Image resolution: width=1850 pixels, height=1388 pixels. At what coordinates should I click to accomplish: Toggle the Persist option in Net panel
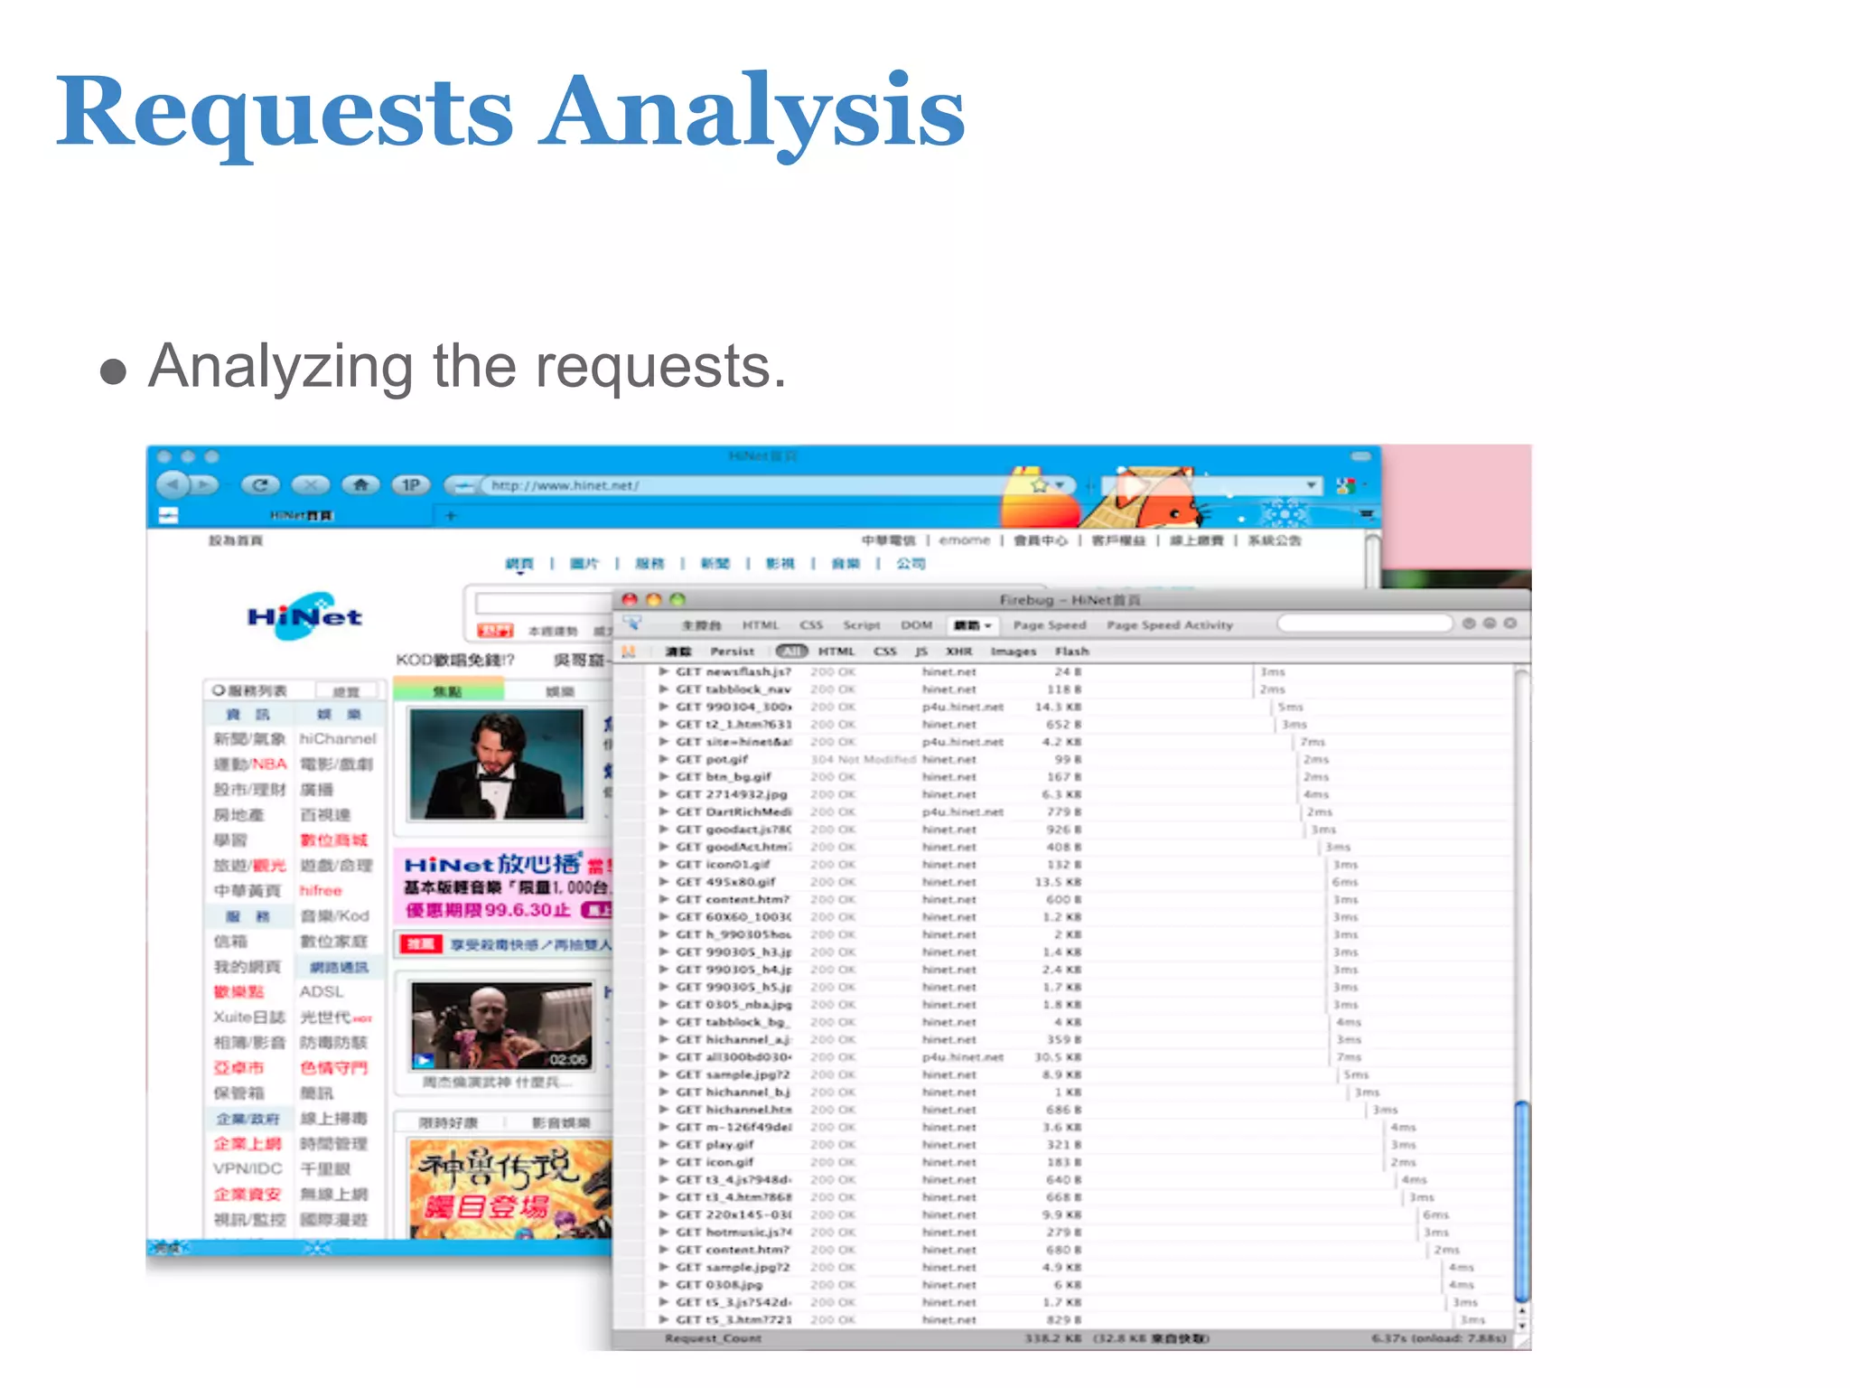point(732,652)
